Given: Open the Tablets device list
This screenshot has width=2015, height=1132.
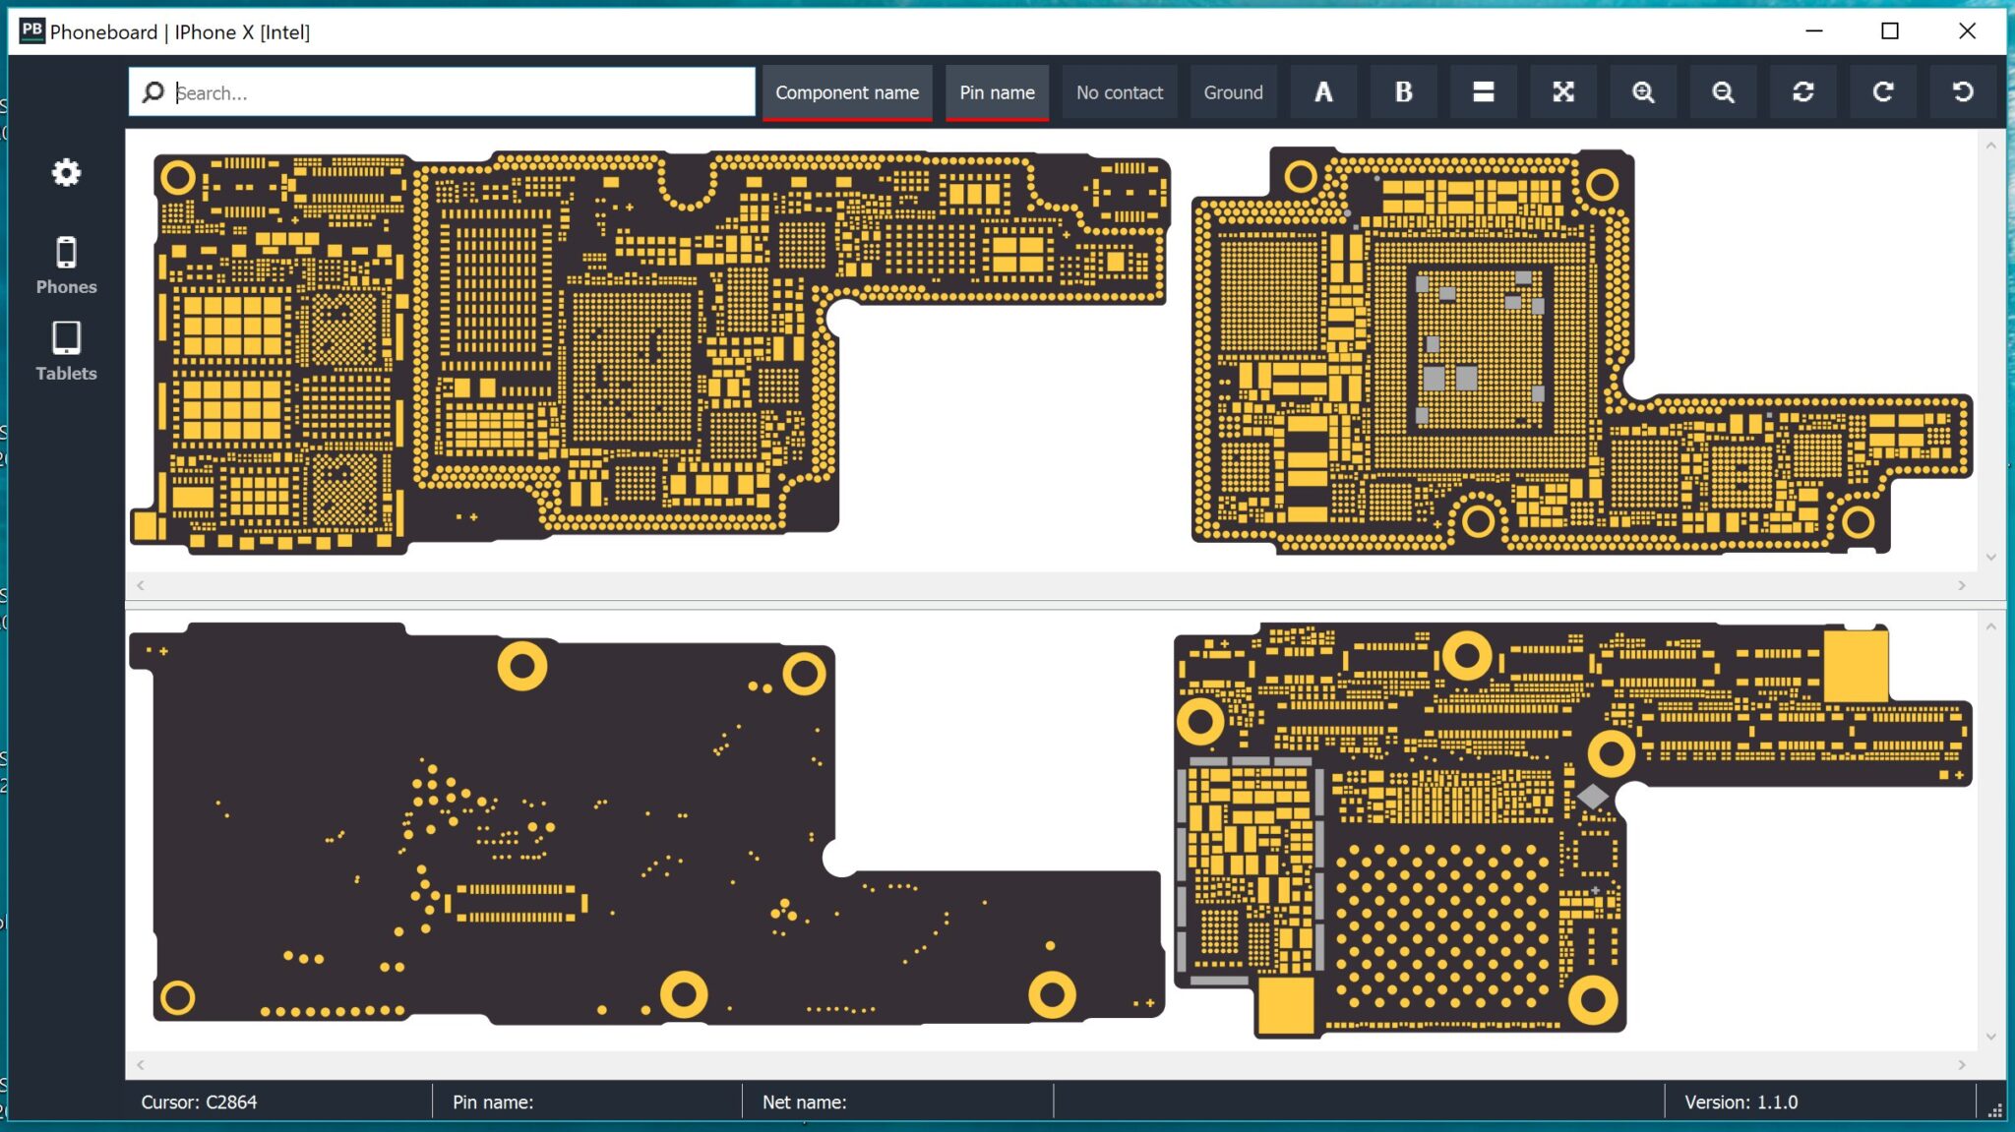Looking at the screenshot, I should pyautogui.click(x=66, y=351).
